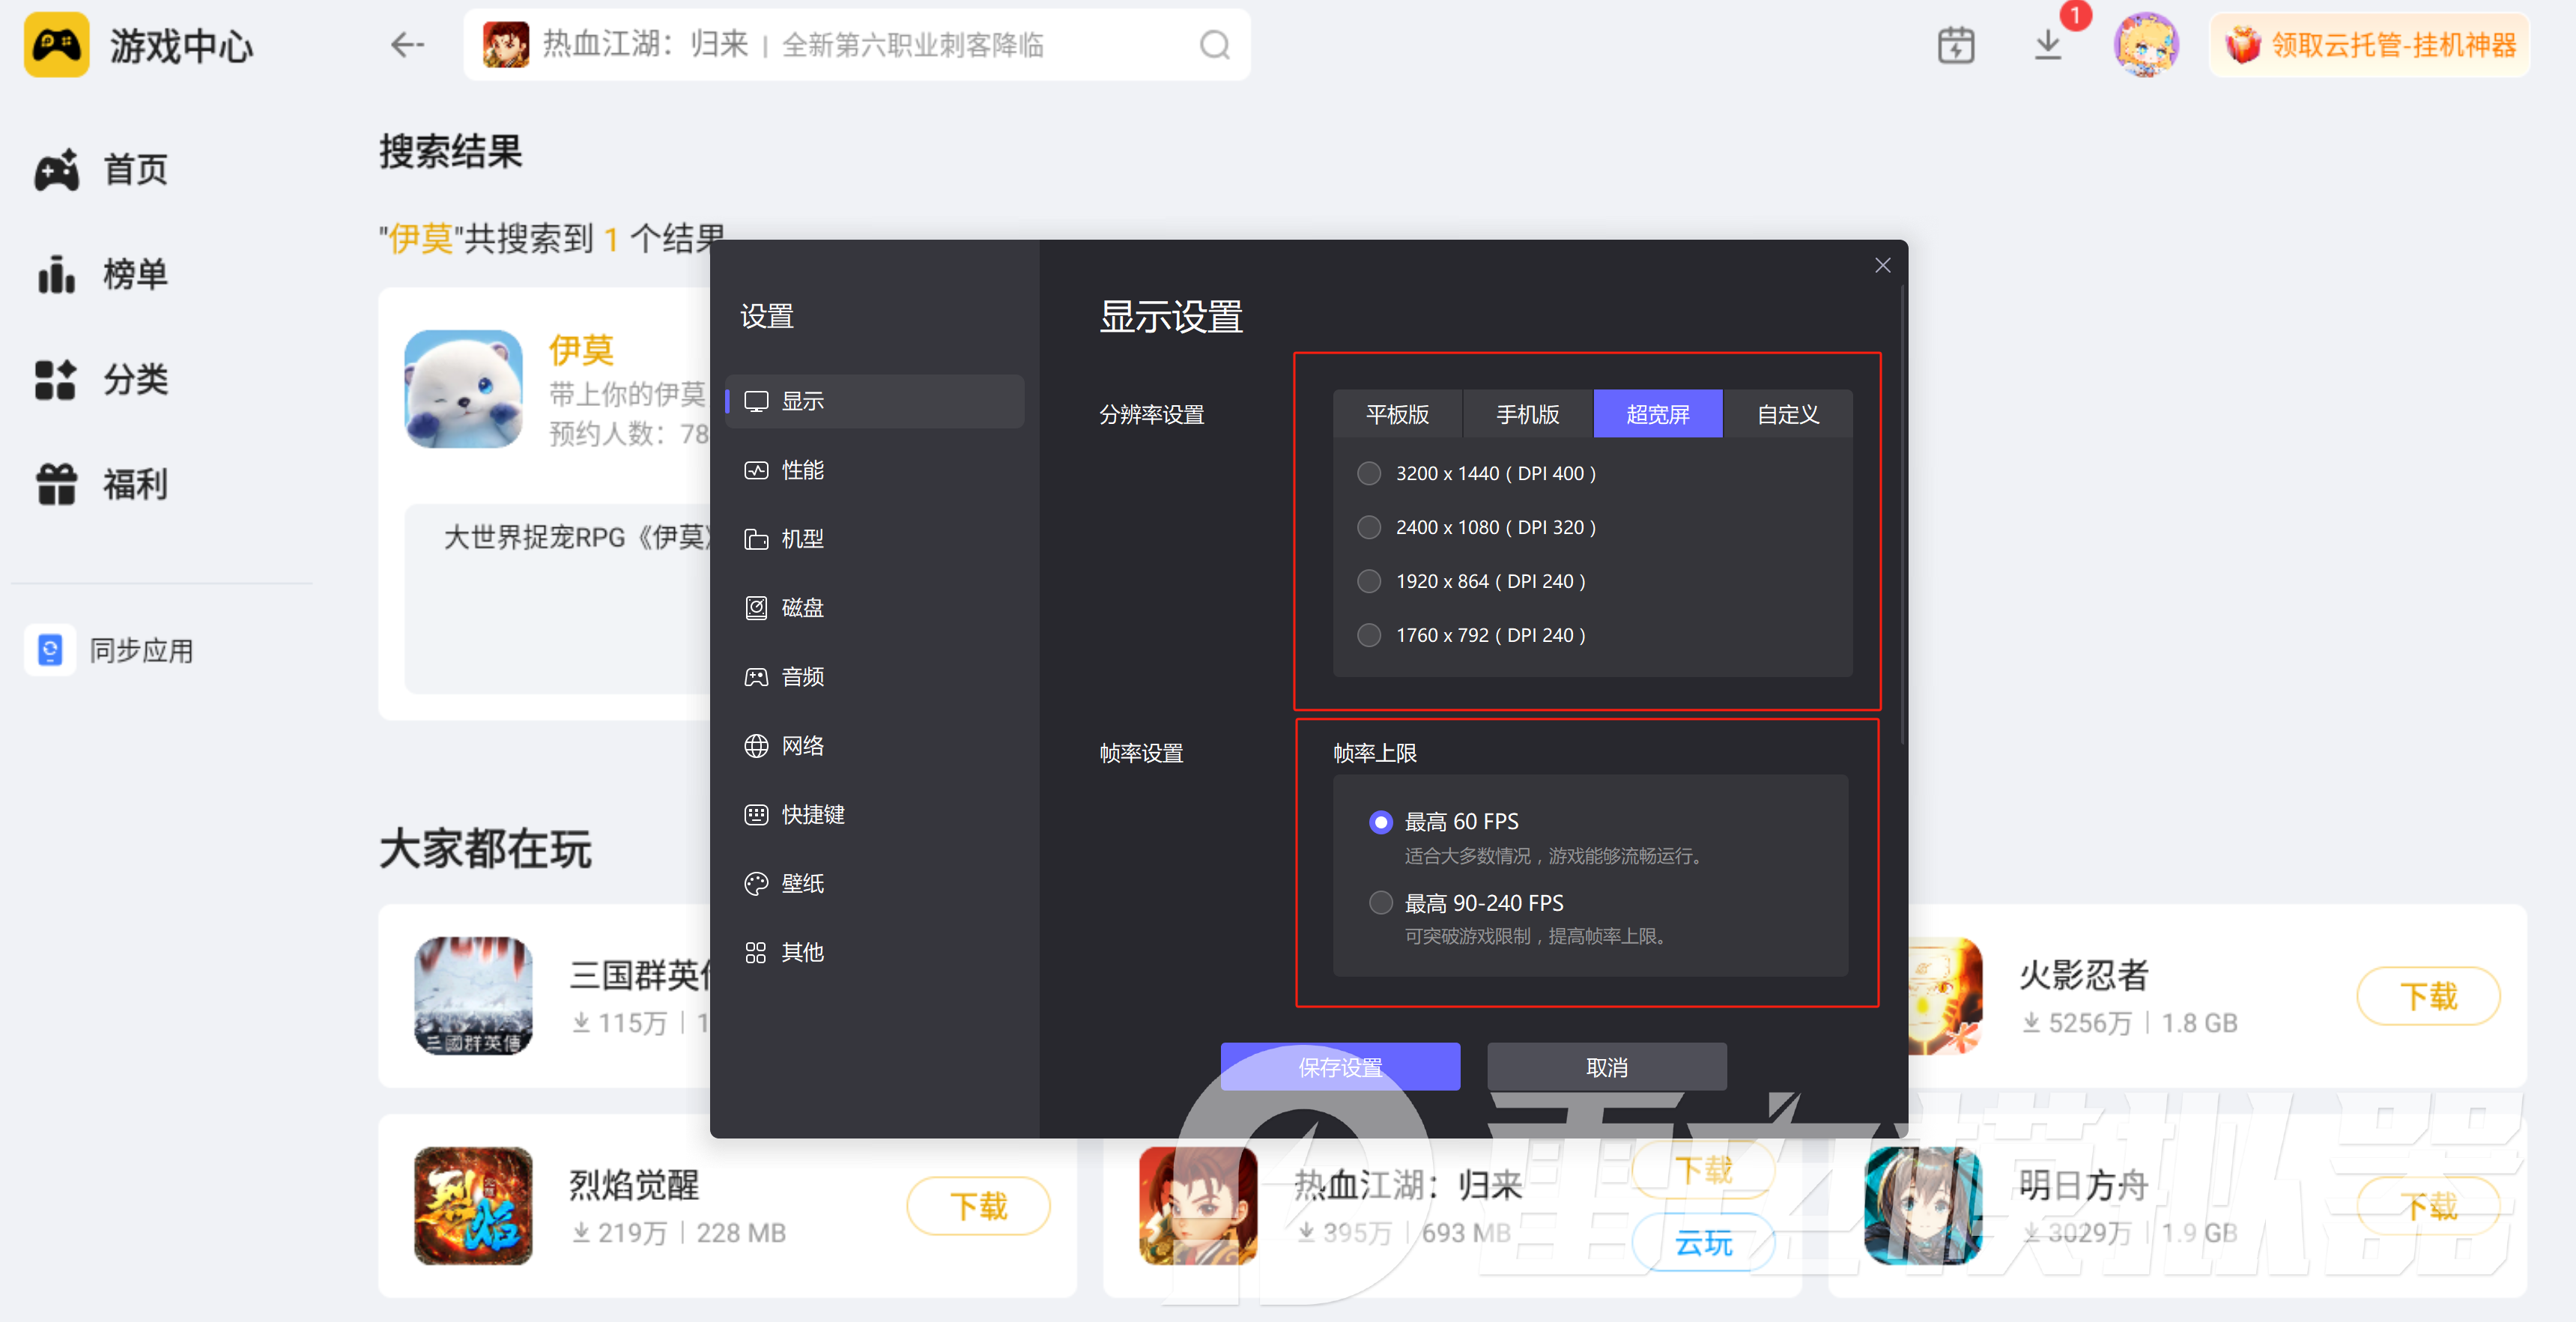Viewport: 2576px width, 1322px height.
Task: Click the download manager icon with badge
Action: (x=2048, y=45)
